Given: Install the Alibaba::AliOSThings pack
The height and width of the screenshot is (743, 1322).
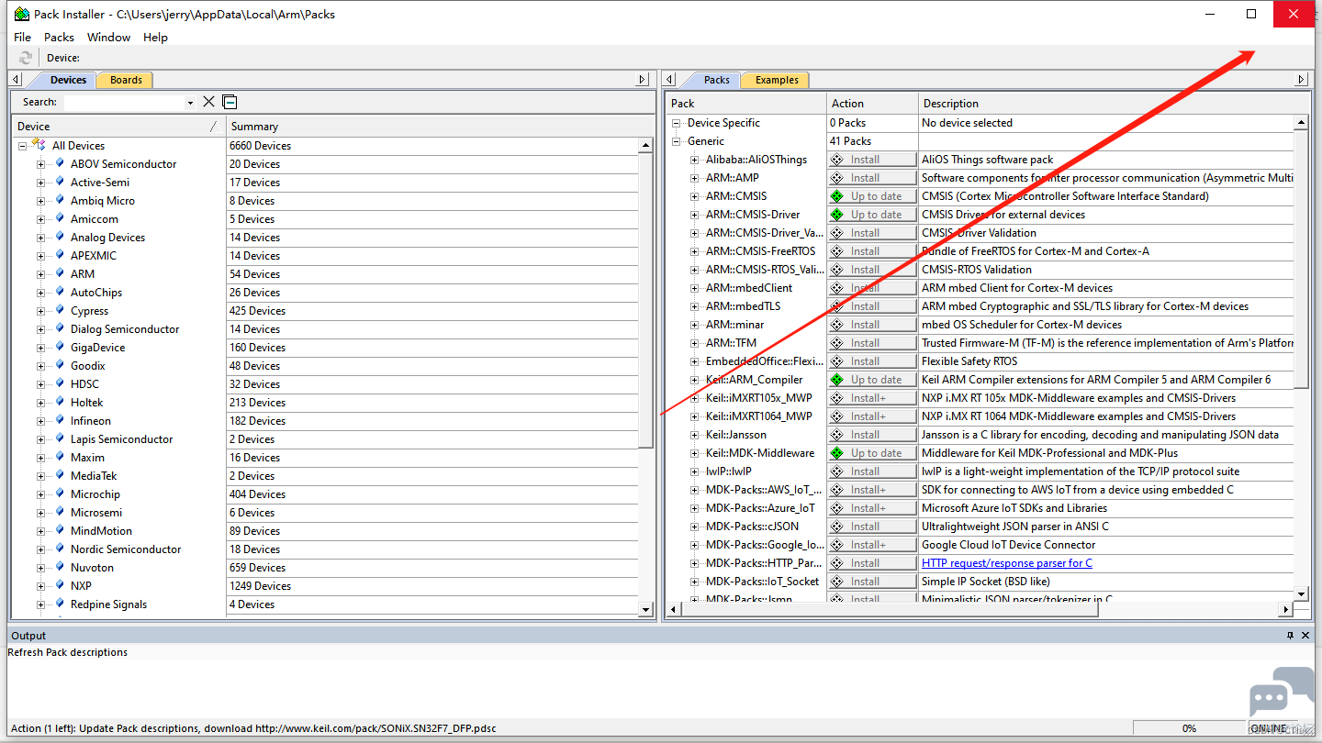Looking at the screenshot, I should pyautogui.click(x=872, y=160).
